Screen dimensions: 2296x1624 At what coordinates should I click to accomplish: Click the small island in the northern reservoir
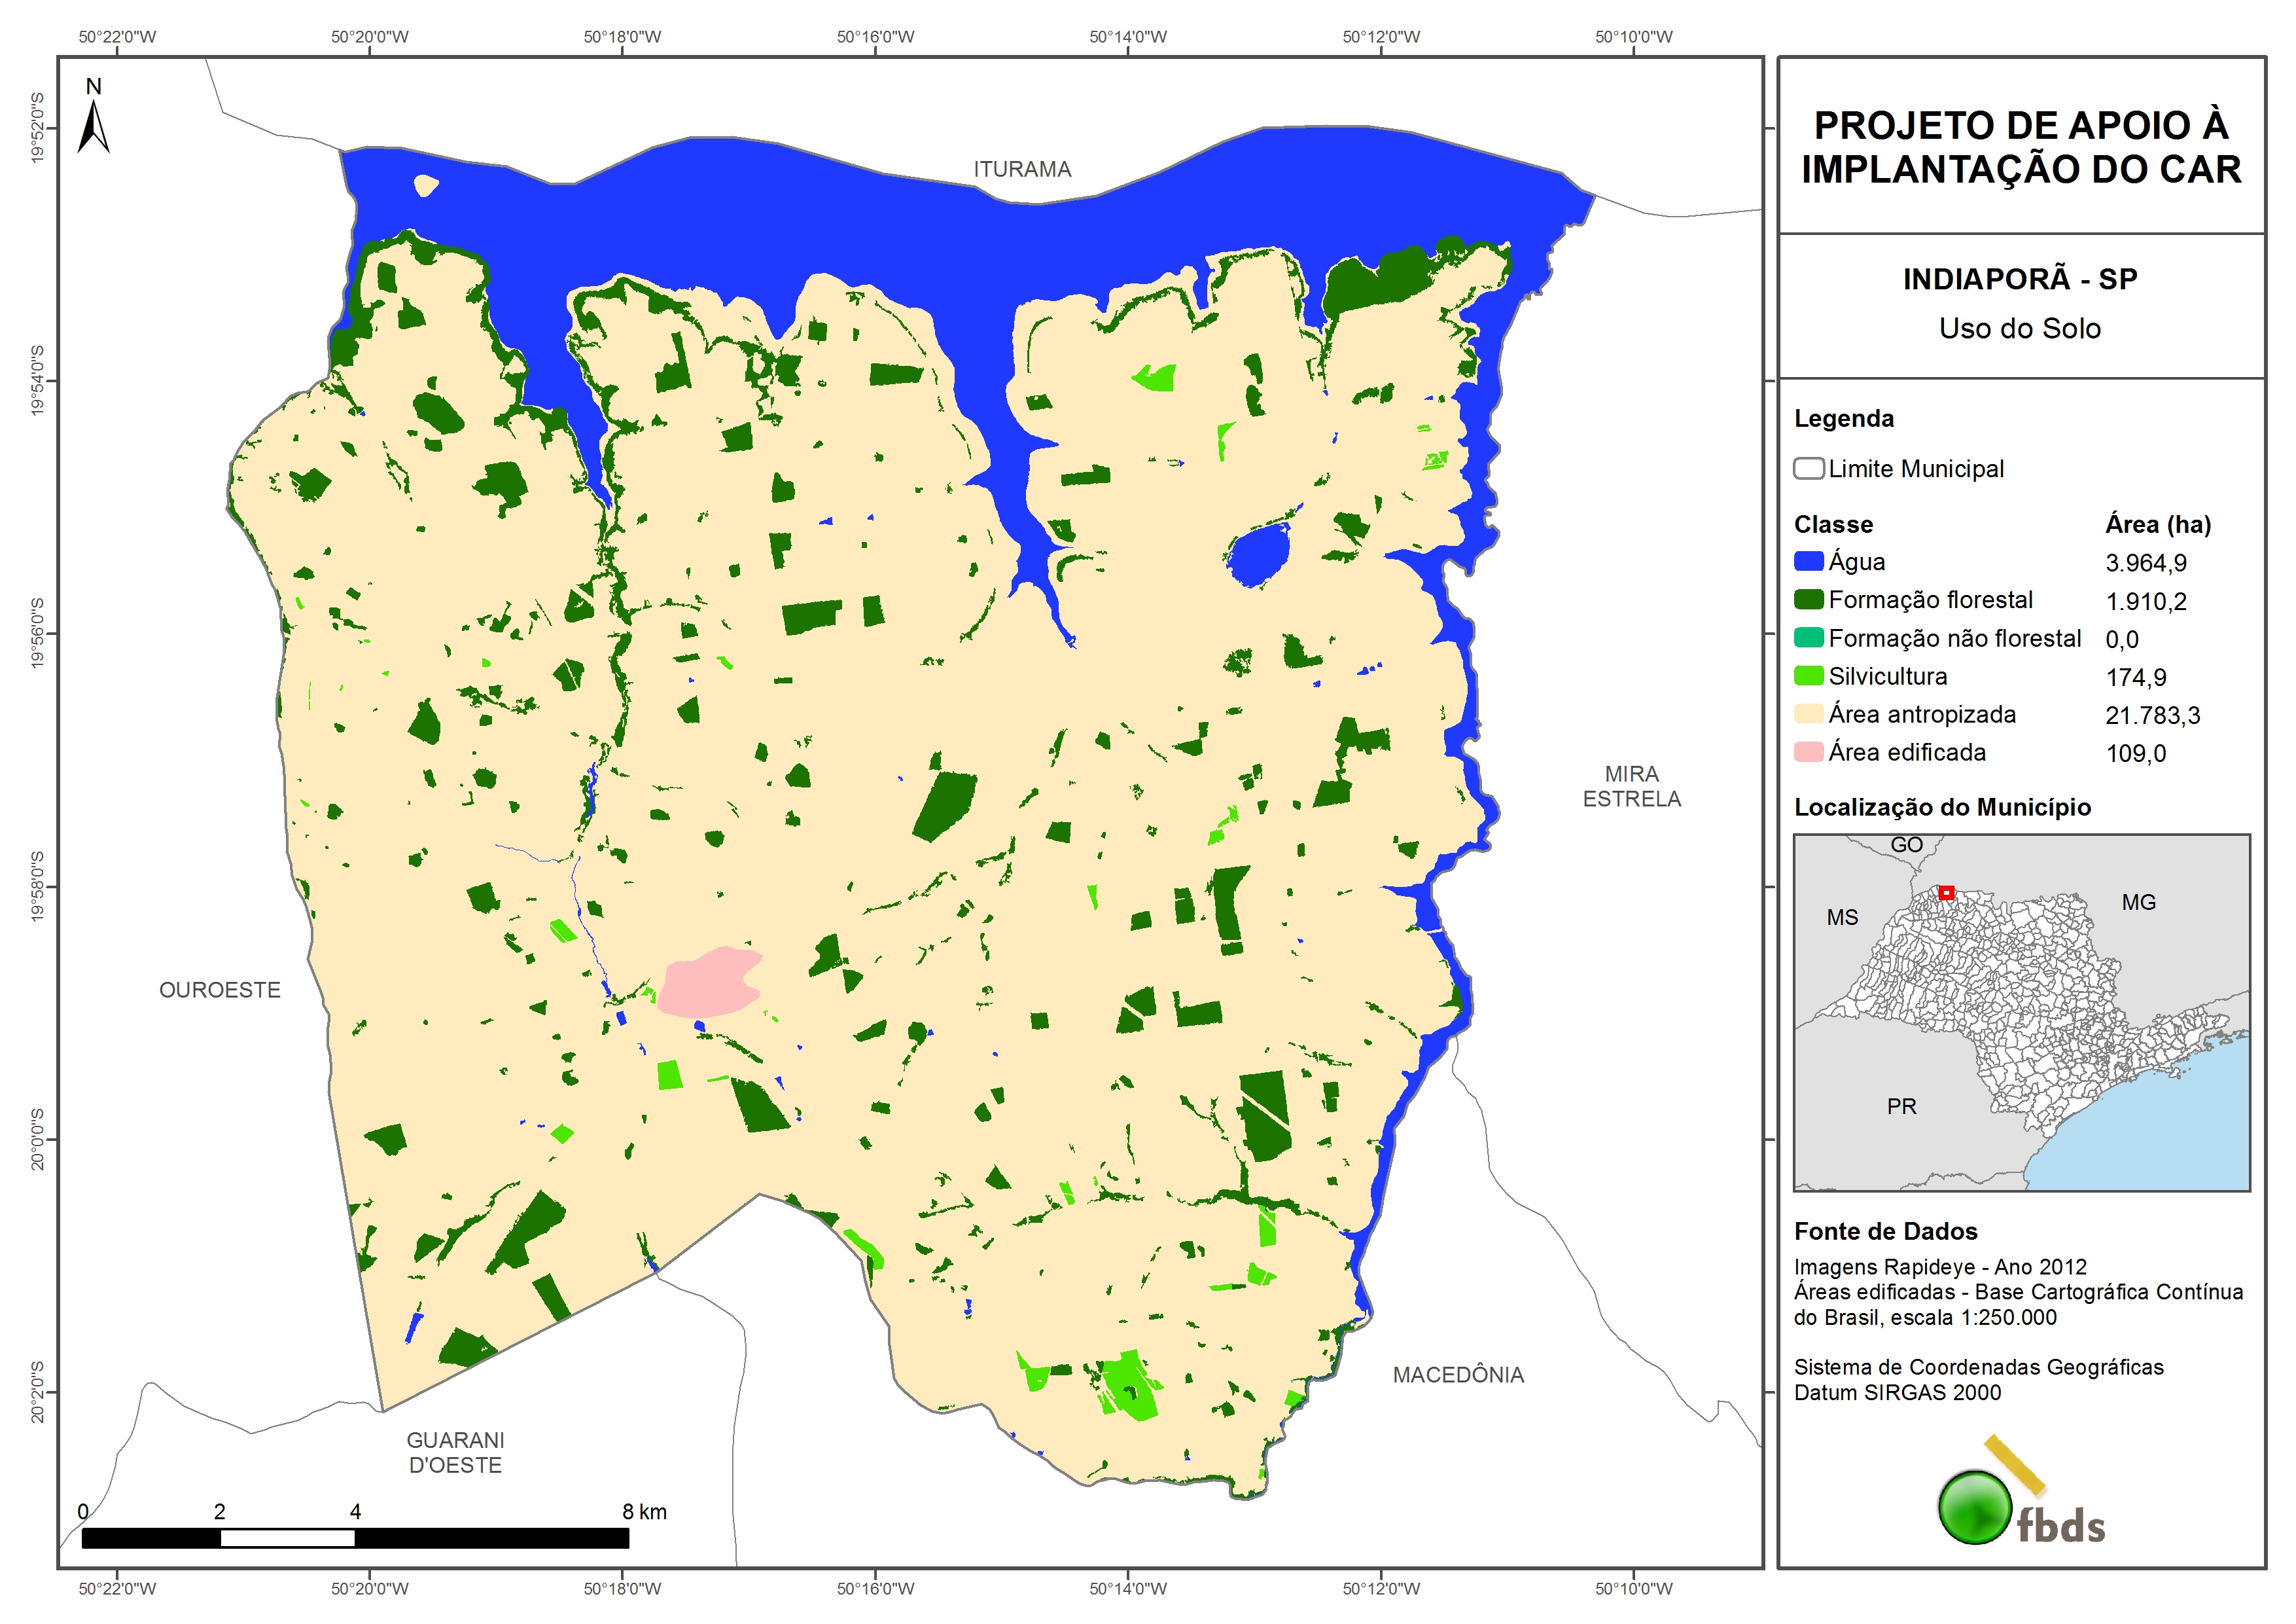(426, 185)
